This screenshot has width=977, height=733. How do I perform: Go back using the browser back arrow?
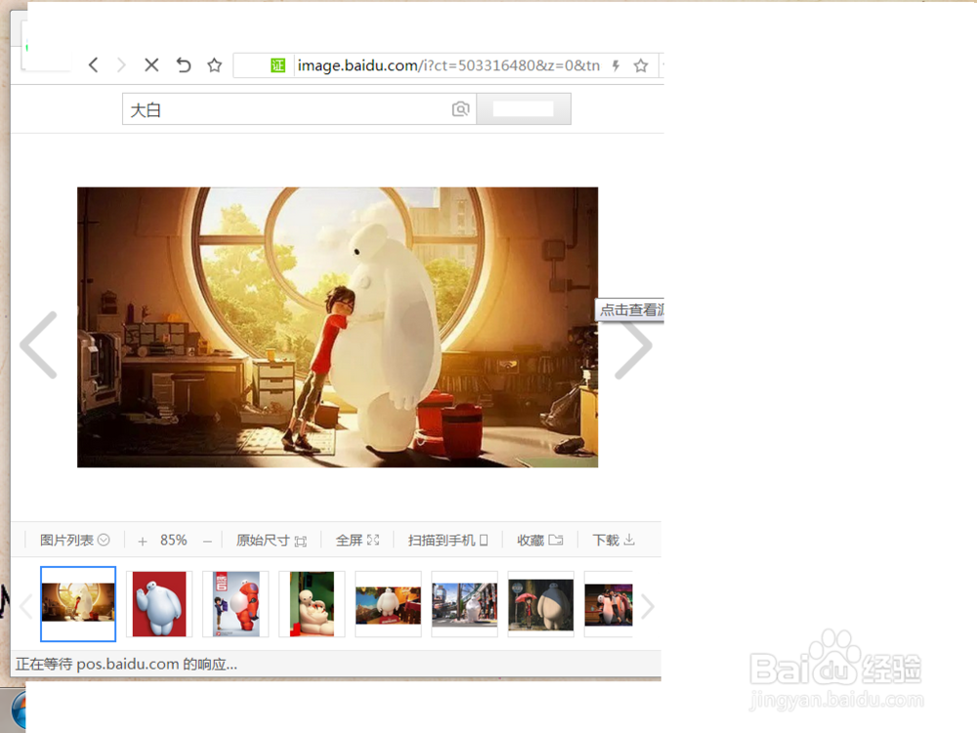[94, 65]
